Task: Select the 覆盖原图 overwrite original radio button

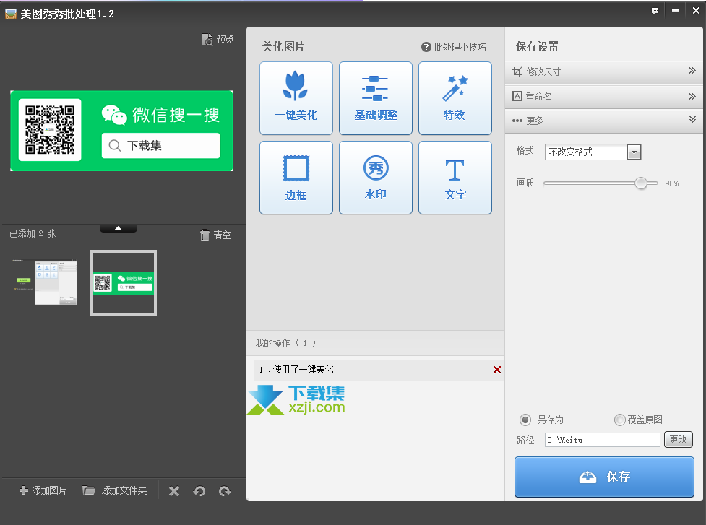Action: pyautogui.click(x=619, y=420)
